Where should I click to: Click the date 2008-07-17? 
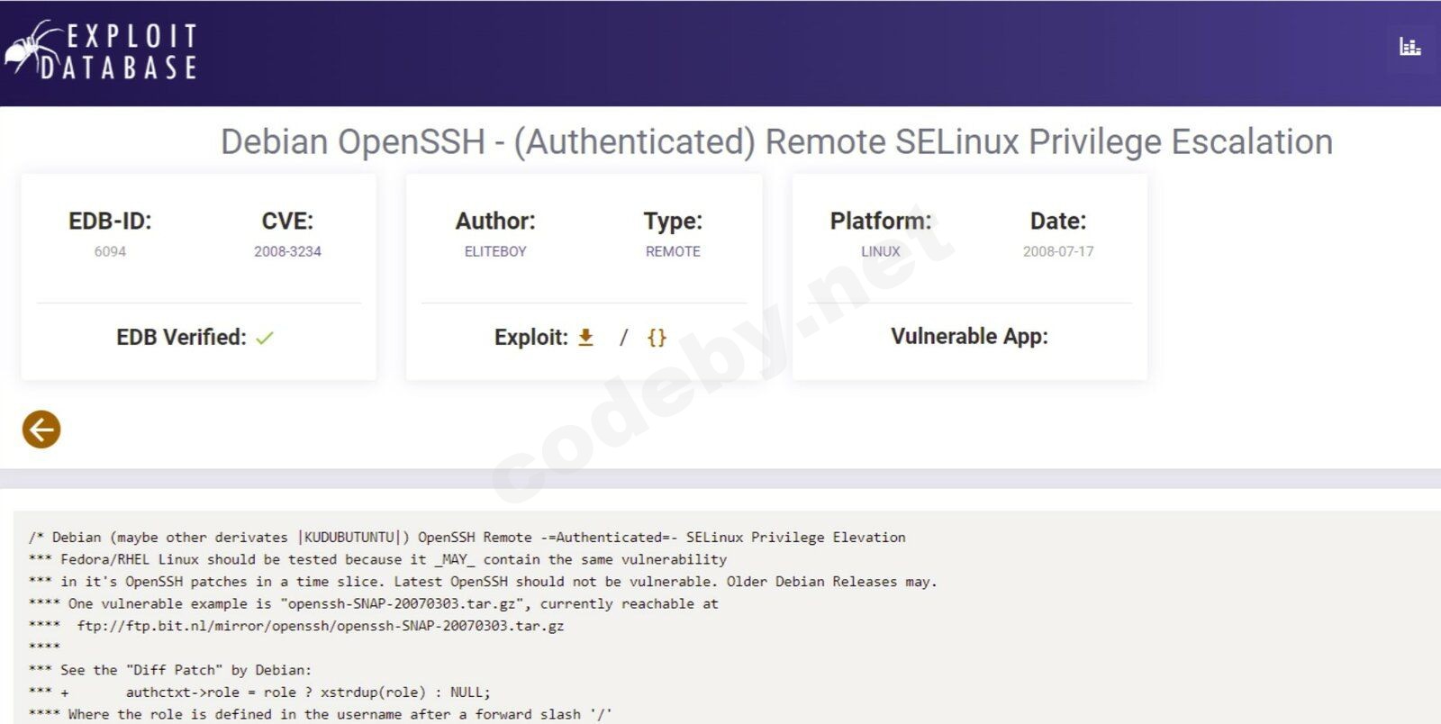pos(1058,251)
